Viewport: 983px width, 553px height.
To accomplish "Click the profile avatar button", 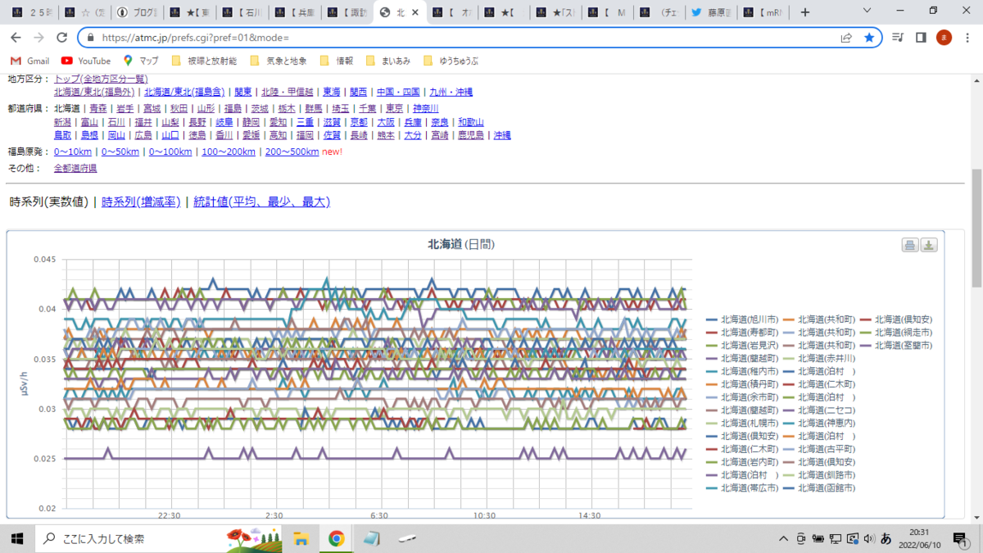I will point(944,38).
